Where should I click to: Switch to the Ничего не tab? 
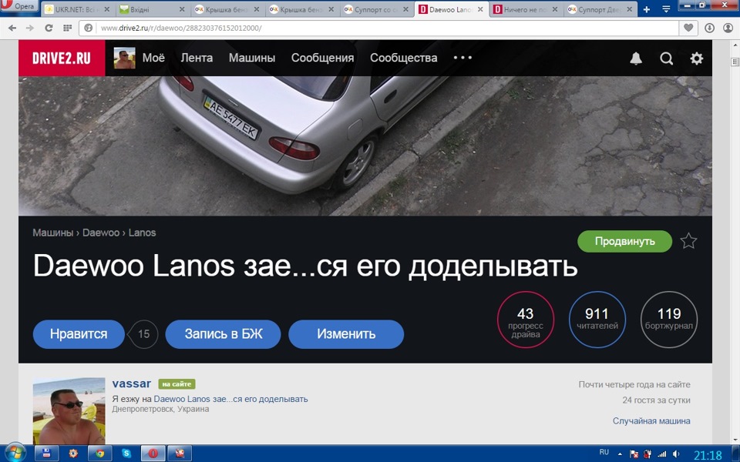(526, 9)
